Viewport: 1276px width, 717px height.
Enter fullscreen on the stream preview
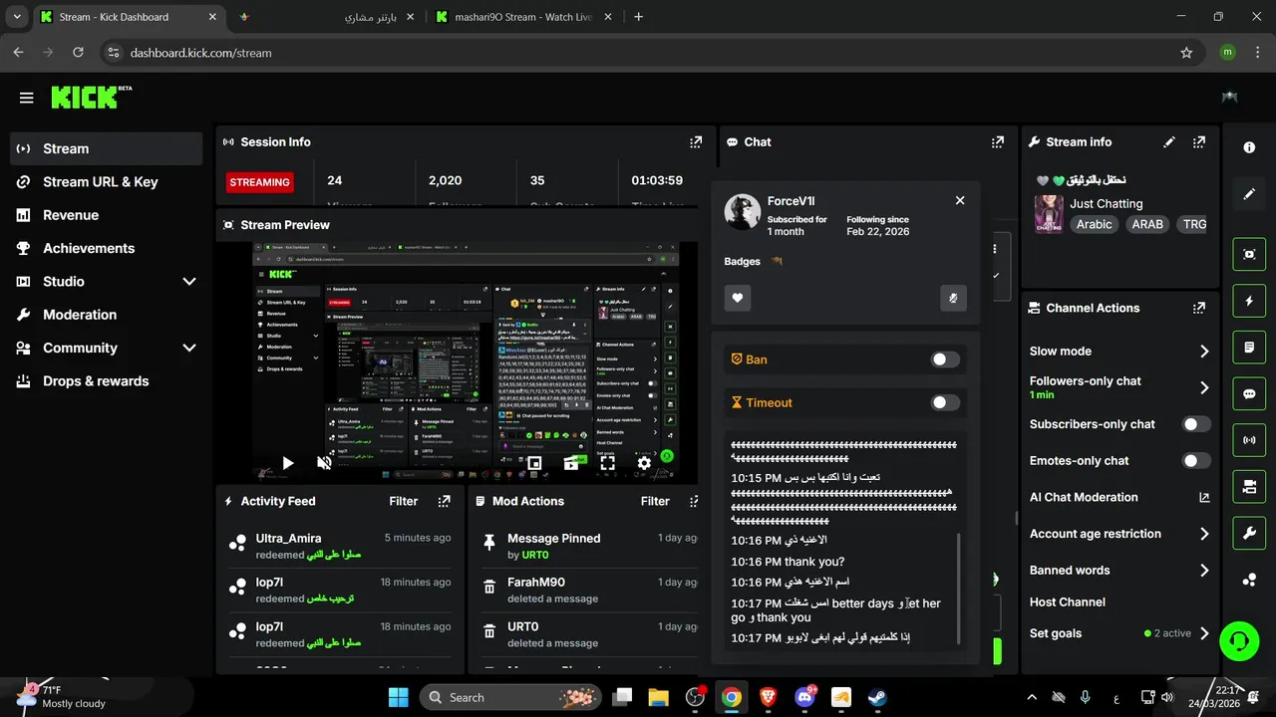(x=607, y=463)
